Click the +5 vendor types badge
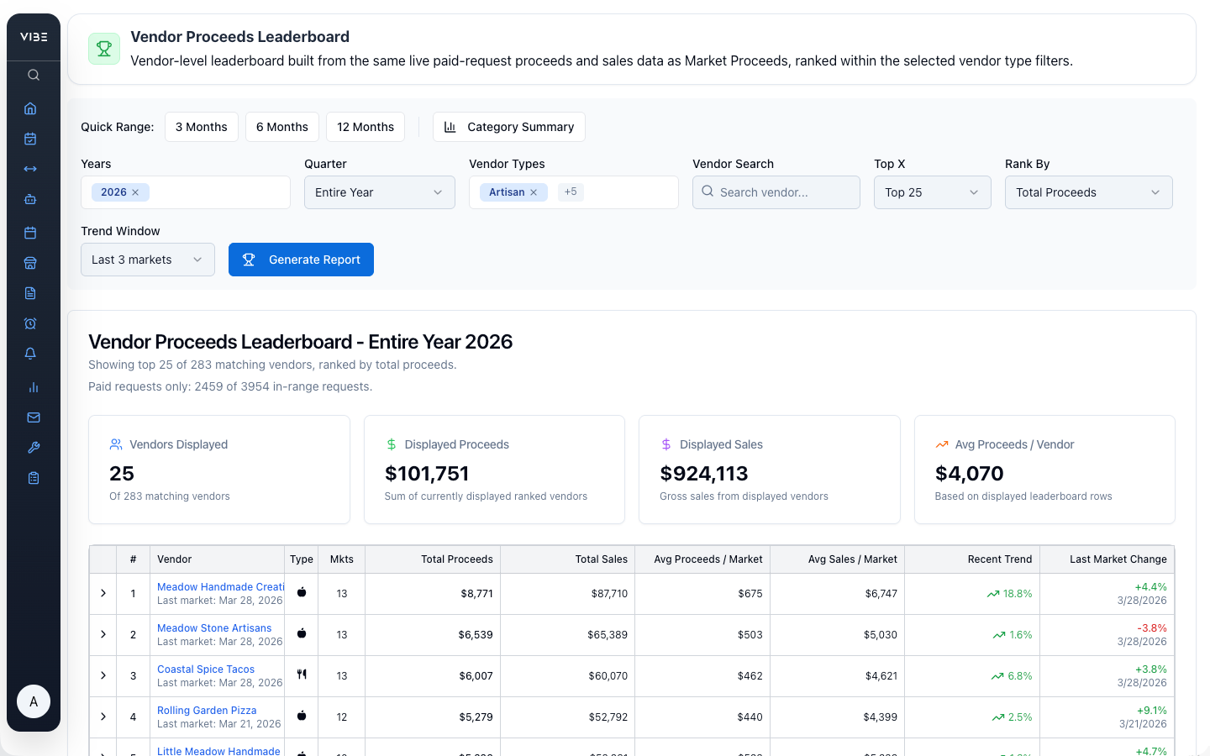Image resolution: width=1210 pixels, height=756 pixels. point(571,192)
